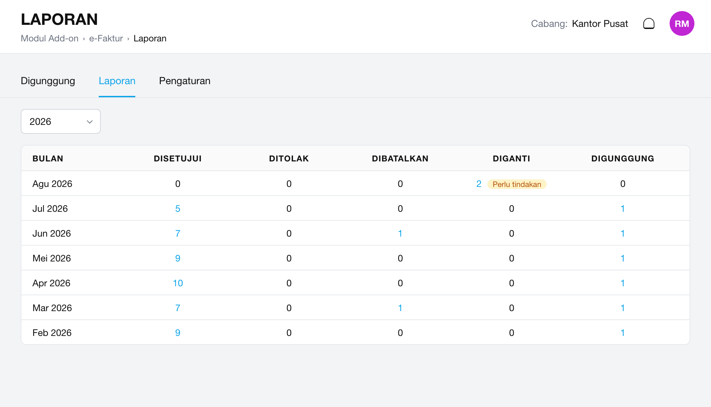Click Agu 2026 Disetujui value 0
Viewport: 711px width, 407px height.
pos(178,184)
